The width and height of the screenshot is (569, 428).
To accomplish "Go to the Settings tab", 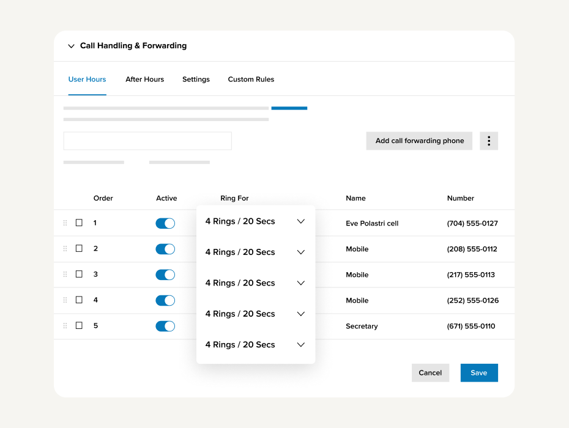I will point(196,79).
